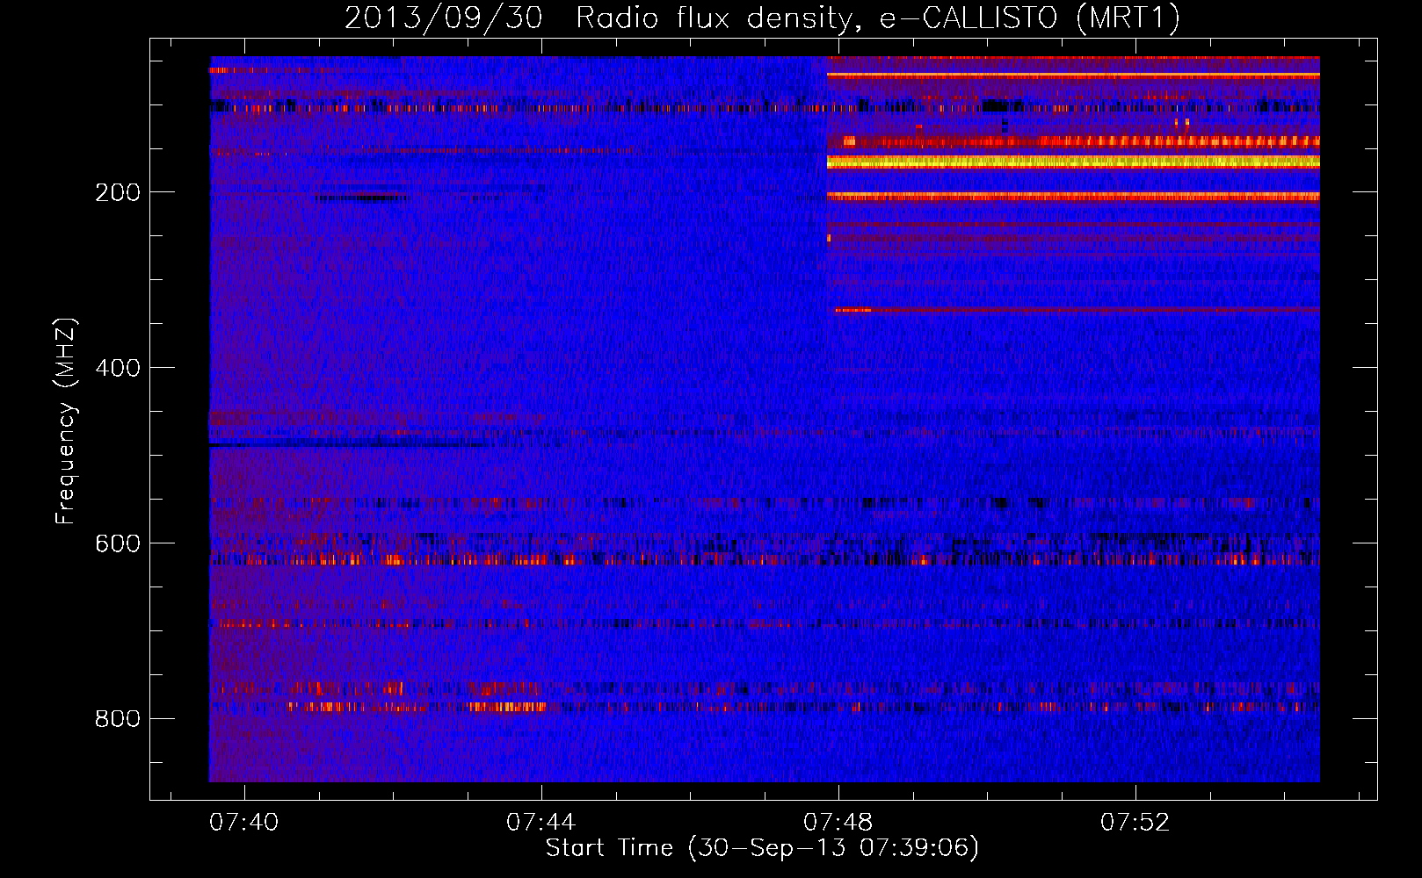The width and height of the screenshot is (1422, 878).
Task: Click the 'Start Time (30-Sep-13 07:39:06)' x-axis label
Action: [x=762, y=848]
